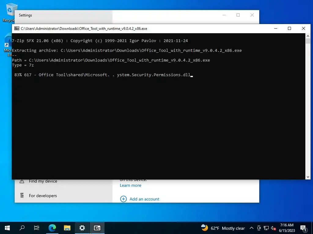Click the 'Path =' console line

[x=111, y=60]
